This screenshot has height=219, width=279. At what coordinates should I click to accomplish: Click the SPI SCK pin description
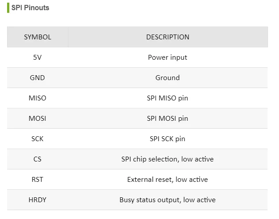168,139
